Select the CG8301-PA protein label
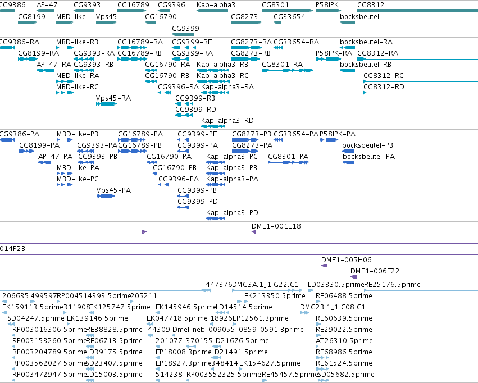This screenshot has width=478, height=383. click(x=288, y=157)
